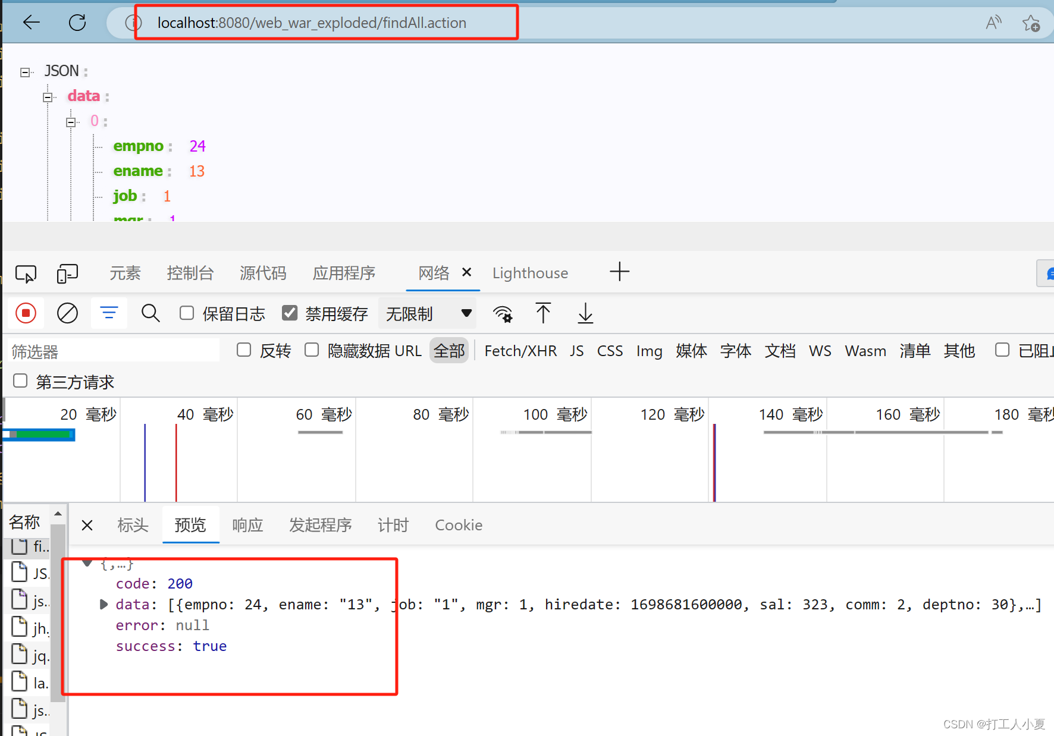Toggle device emulation mode icon

pyautogui.click(x=67, y=273)
